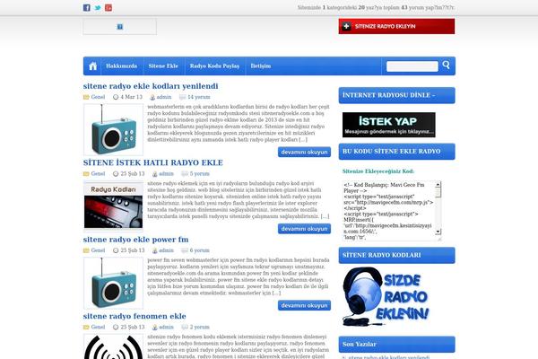Open the Twitter bird icon
Screen dimensions: 538x359
(98, 7)
